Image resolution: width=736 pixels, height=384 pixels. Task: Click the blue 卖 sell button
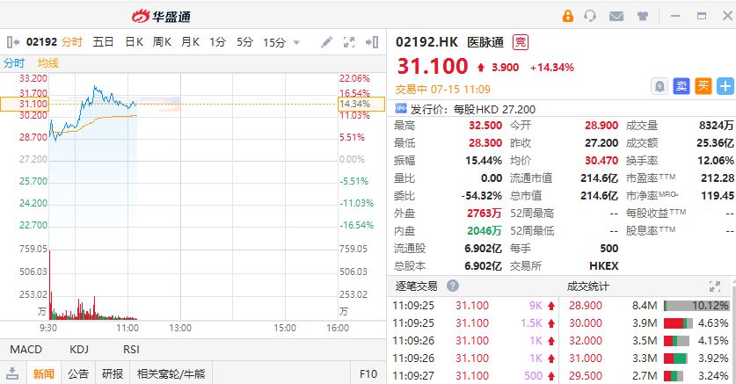(681, 85)
